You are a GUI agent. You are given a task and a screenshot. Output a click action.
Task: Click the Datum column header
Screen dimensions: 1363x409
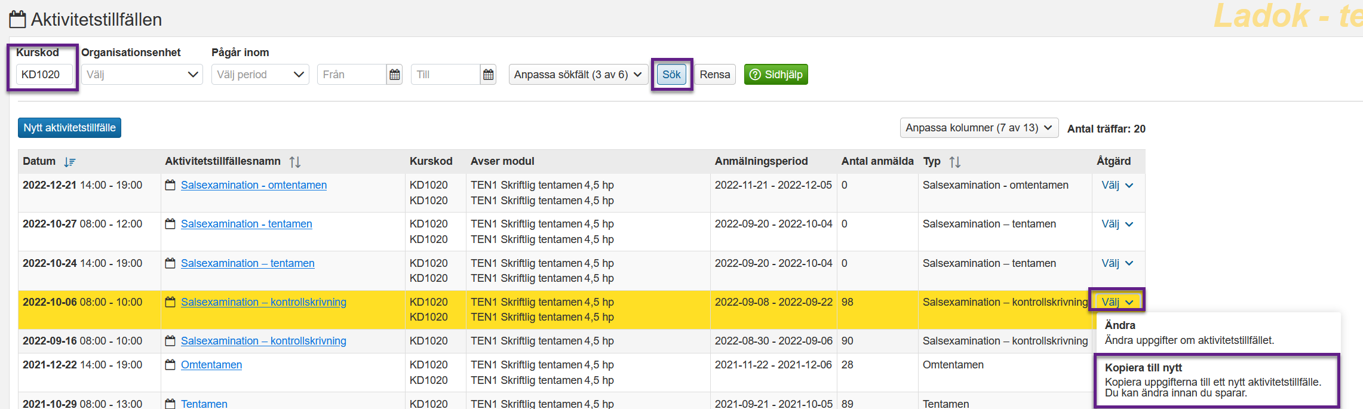tap(39, 161)
